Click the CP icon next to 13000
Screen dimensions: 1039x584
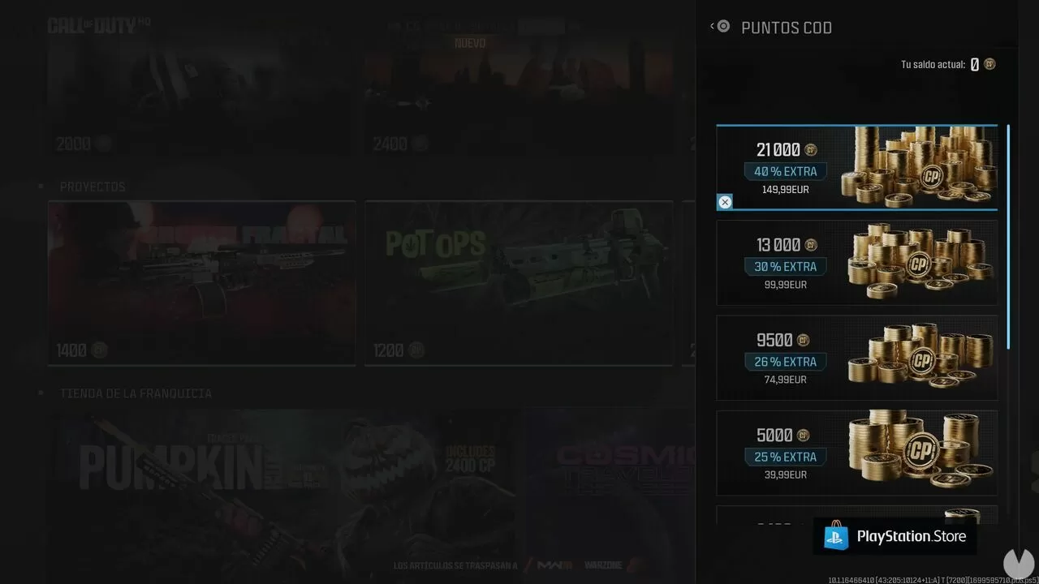810,245
